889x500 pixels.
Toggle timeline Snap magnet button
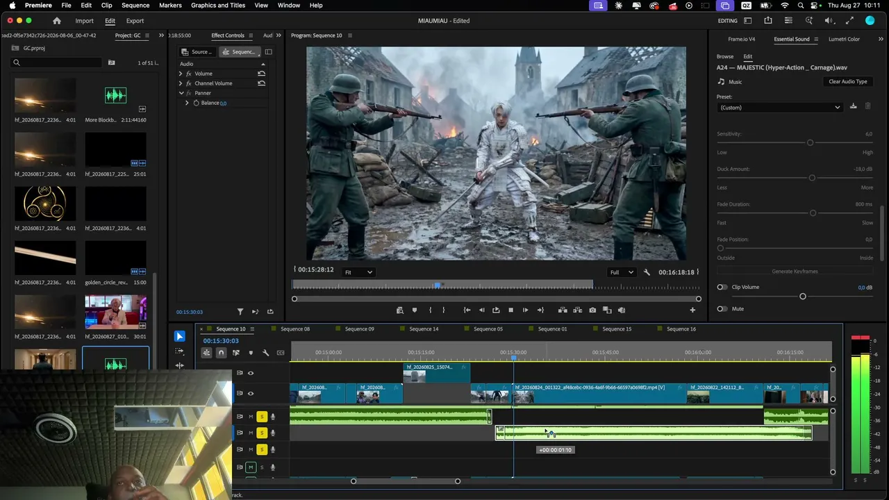coord(221,353)
